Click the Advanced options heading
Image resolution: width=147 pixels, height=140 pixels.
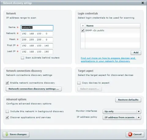16,99
